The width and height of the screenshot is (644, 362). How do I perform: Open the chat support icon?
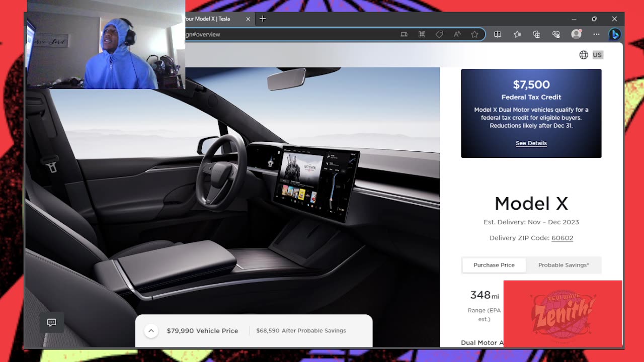[52, 323]
